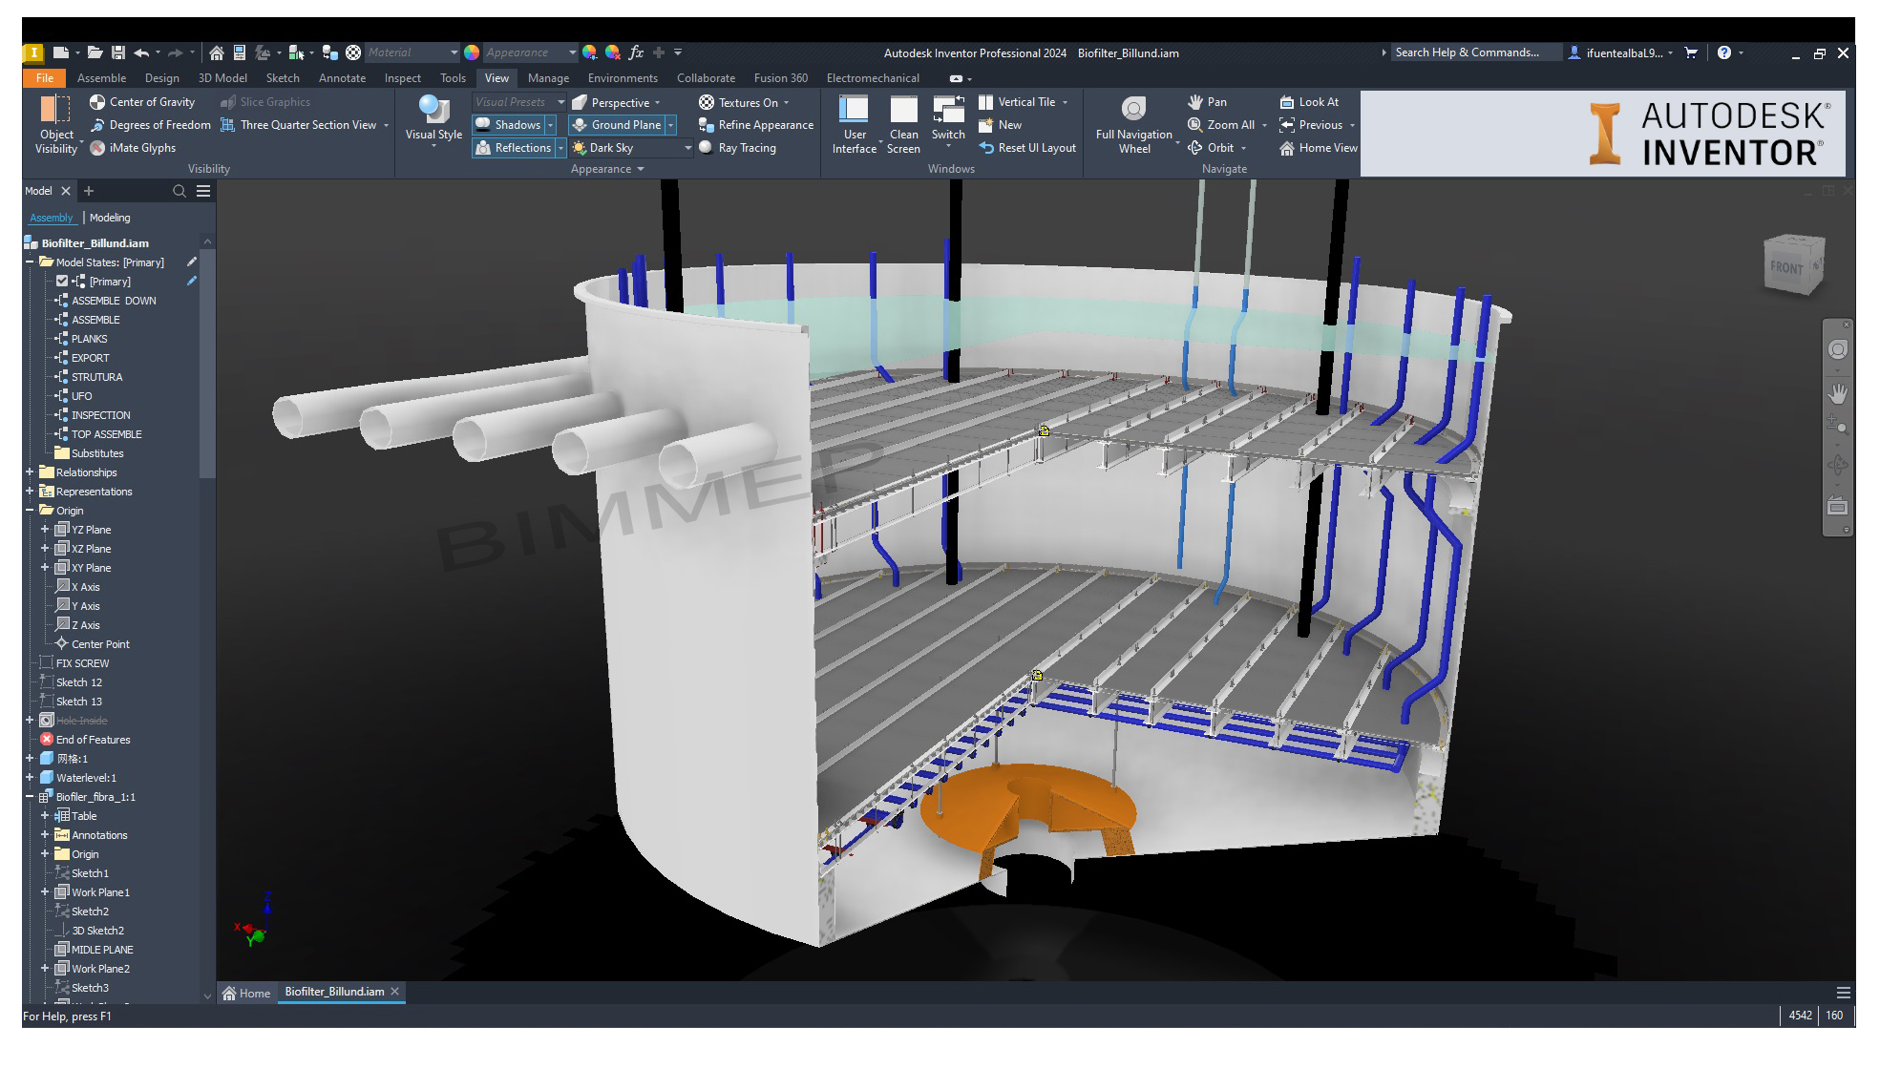Image resolution: width=1880 pixels, height=1090 pixels.
Task: Click the Center of Gravity icon
Action: [97, 102]
